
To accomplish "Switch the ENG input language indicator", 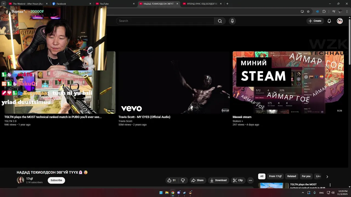I will point(322,193).
